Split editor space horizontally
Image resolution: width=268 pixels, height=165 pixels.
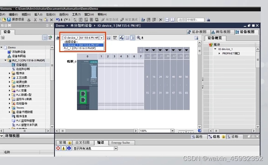coord(167,20)
